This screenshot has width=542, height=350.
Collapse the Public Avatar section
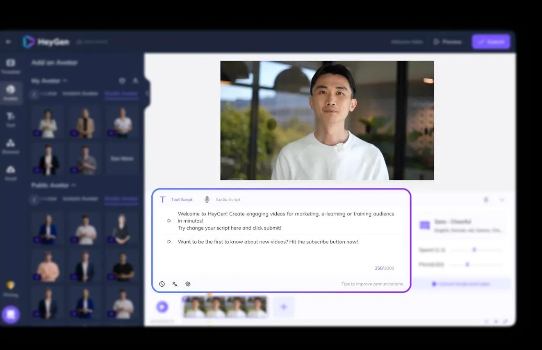tap(73, 185)
